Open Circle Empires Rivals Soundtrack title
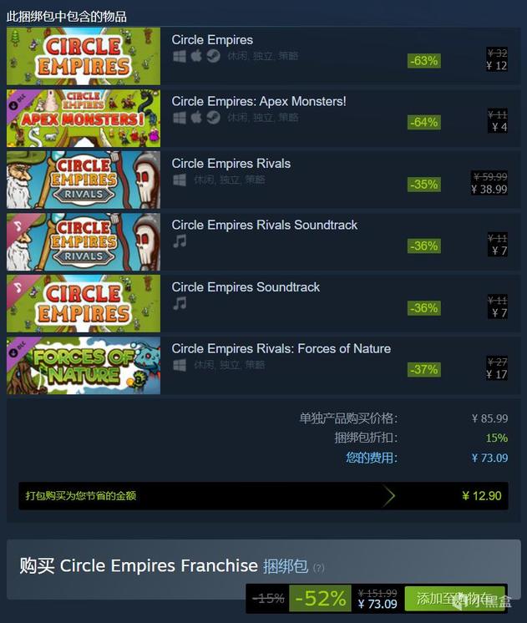The image size is (527, 623). coord(264,225)
